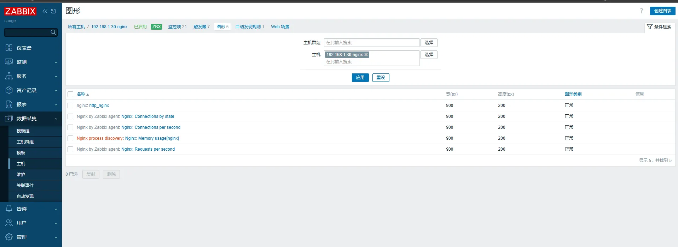Click the 条件检索 filter funnel icon
This screenshot has height=247, width=678.
tap(649, 27)
